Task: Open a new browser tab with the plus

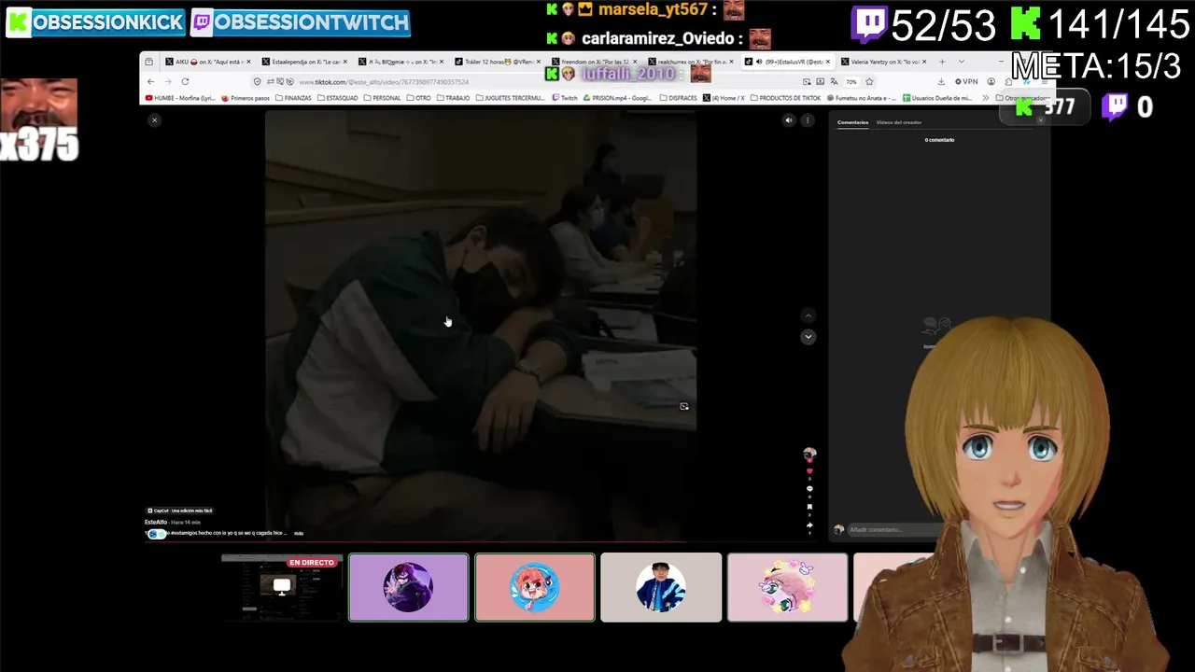Action: pos(941,62)
